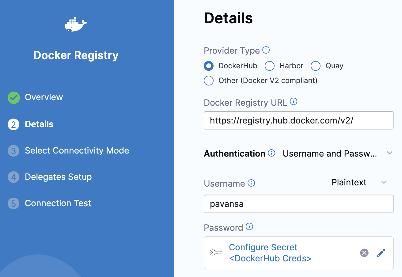Screen dimensions: 402x277
Task: Click the Authentication info icon
Action: coord(271,153)
